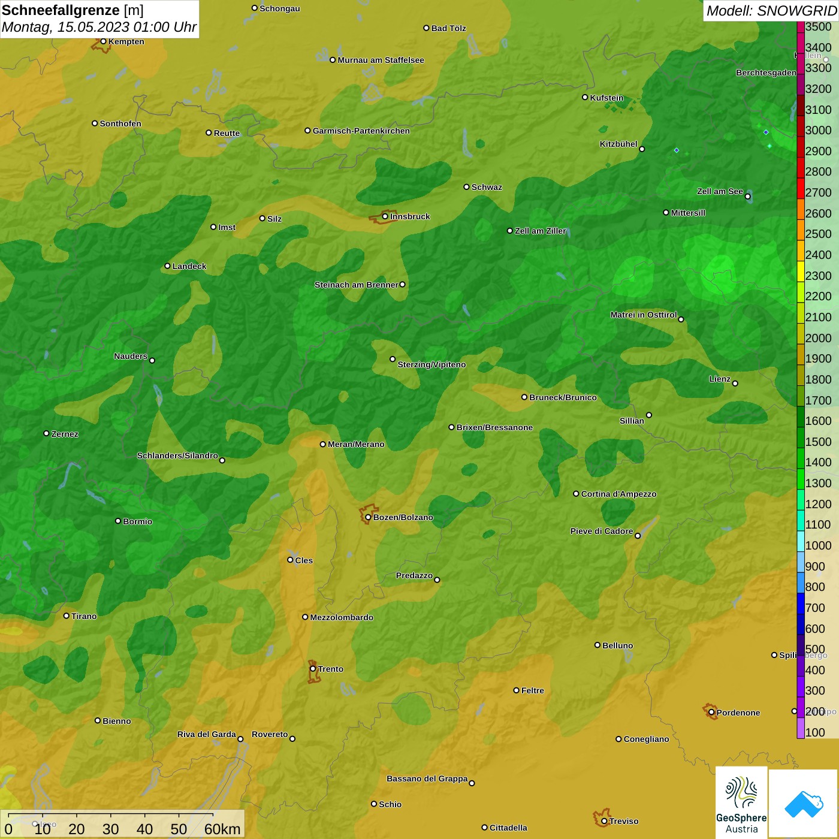839x839 pixels.
Task: Select the Brixen/Bressanone label
Action: [494, 427]
